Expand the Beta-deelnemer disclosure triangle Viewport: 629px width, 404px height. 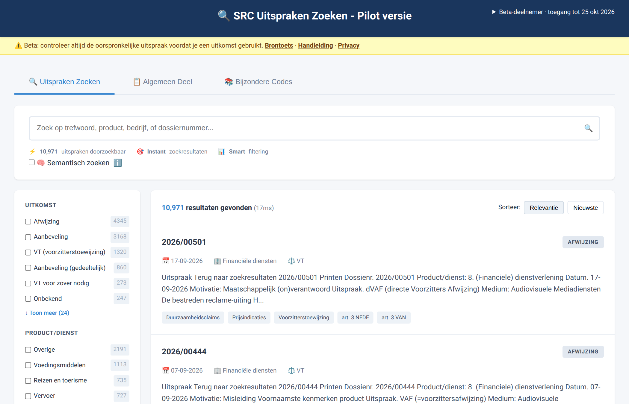tap(494, 12)
